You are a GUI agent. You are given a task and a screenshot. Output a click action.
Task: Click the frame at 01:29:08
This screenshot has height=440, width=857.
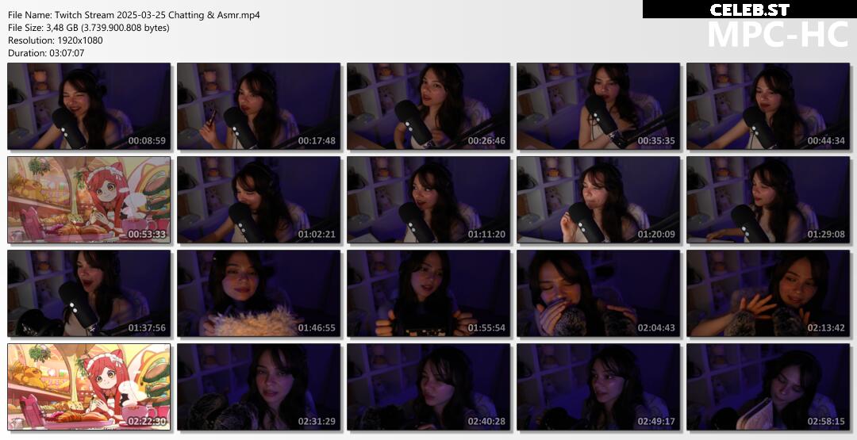768,200
